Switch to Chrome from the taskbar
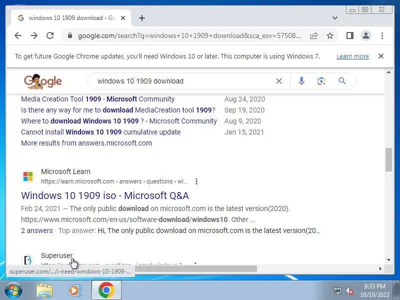 point(106,290)
